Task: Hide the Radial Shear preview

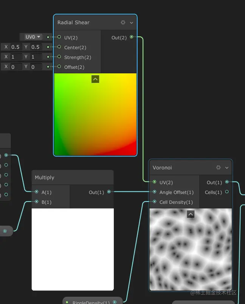Action: (95, 79)
